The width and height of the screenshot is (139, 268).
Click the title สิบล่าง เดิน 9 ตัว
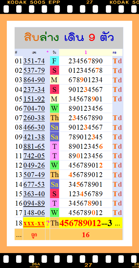point(69,38)
